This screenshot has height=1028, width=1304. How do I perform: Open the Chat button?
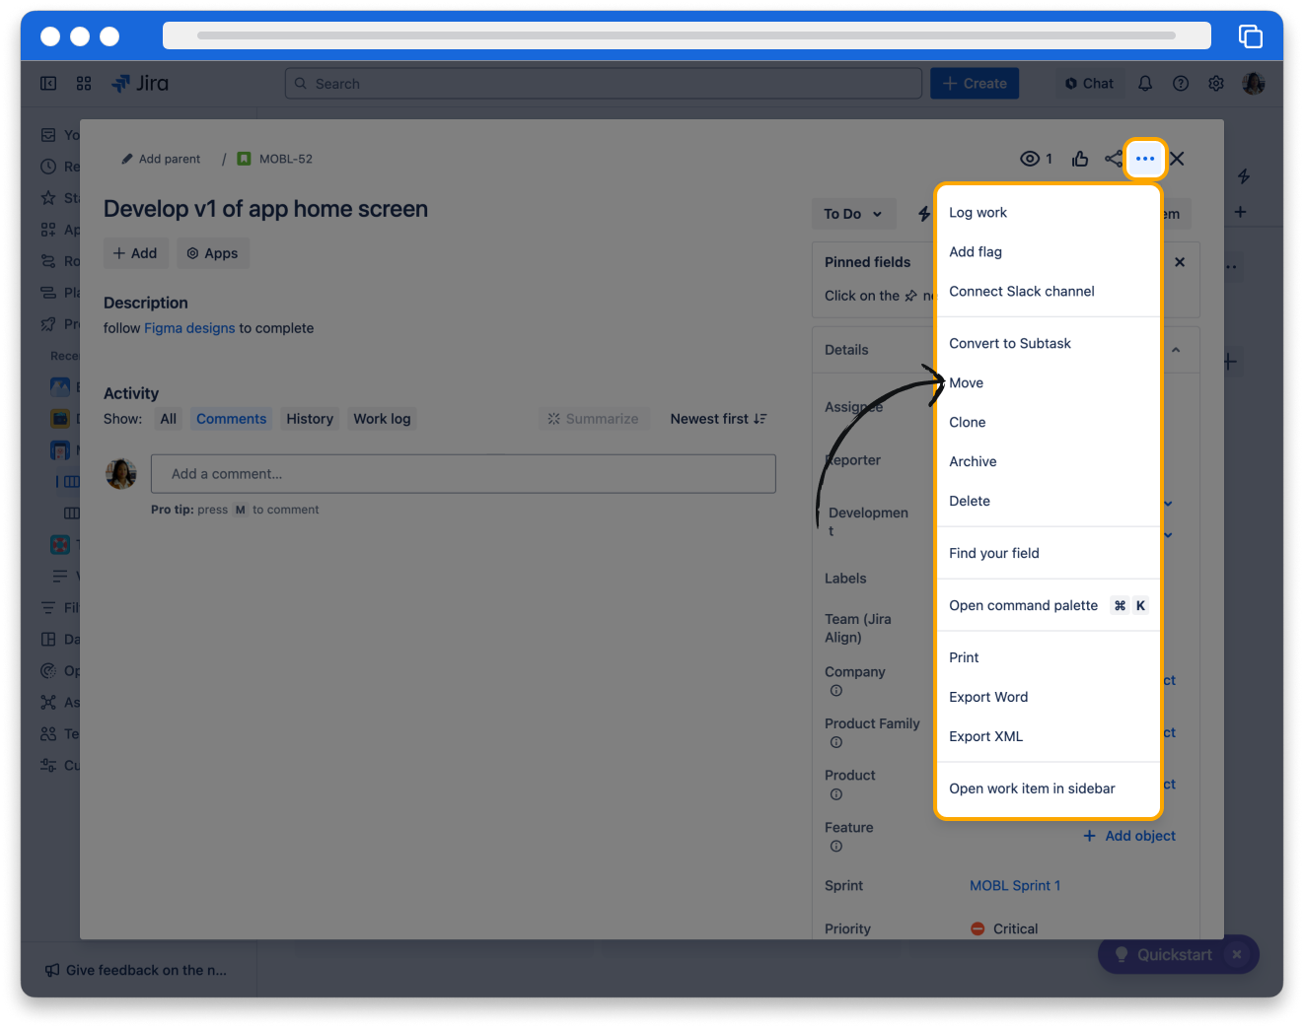click(1089, 84)
